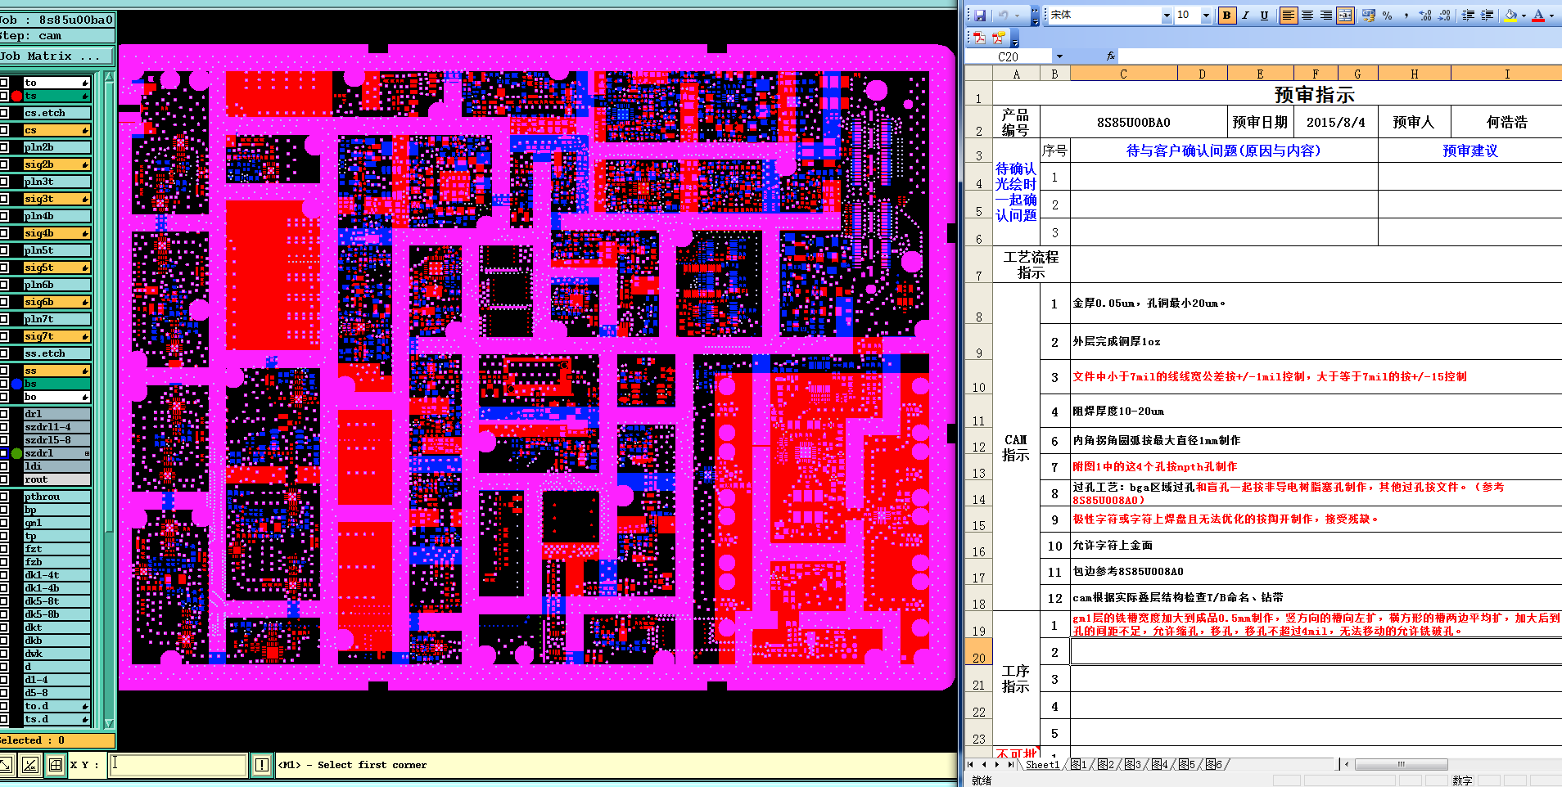Viewport: 1562px width, 787px height.
Task: Switch to the 图2 sheet tab
Action: pyautogui.click(x=1106, y=765)
